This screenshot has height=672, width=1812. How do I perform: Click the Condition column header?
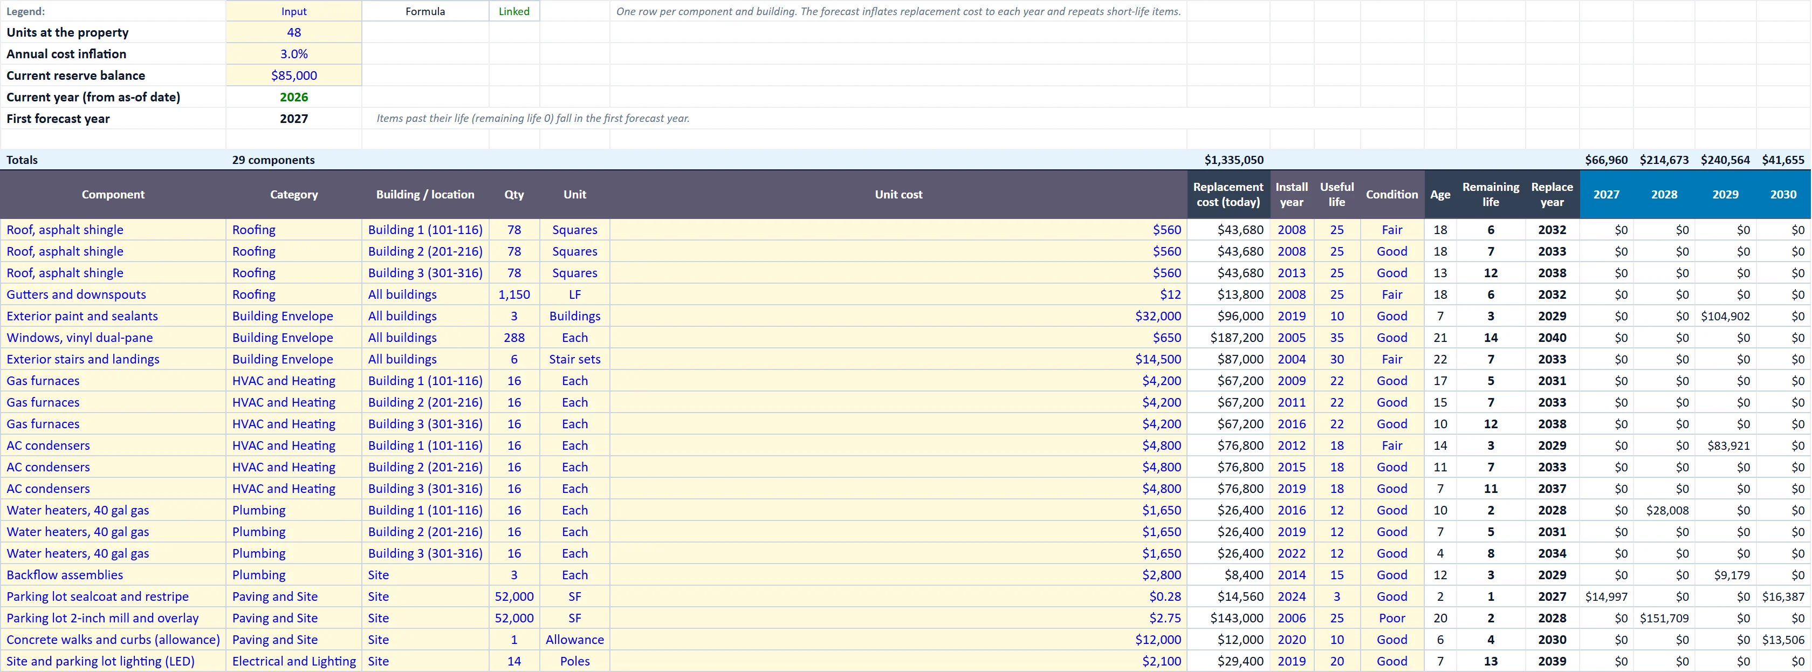pos(1391,194)
